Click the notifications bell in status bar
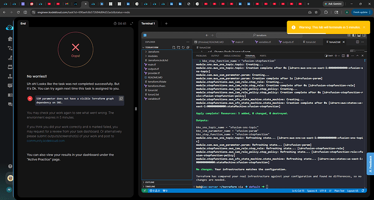 [x=363, y=191]
